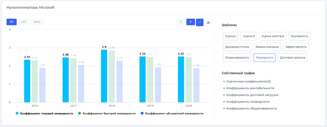Click the Шаблоны heading

click(x=229, y=25)
